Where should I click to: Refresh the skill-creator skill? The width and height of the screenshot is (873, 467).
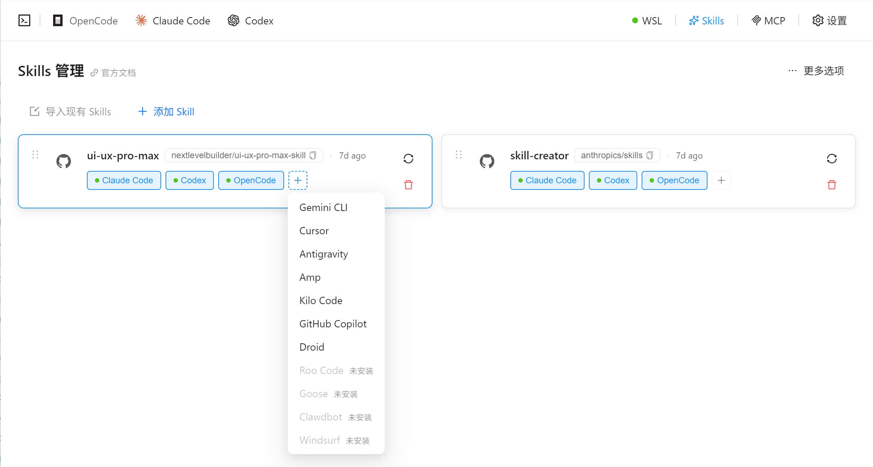(x=832, y=159)
